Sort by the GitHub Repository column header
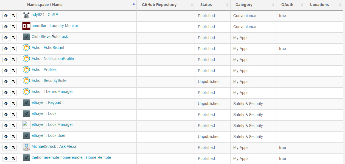 pos(166,5)
